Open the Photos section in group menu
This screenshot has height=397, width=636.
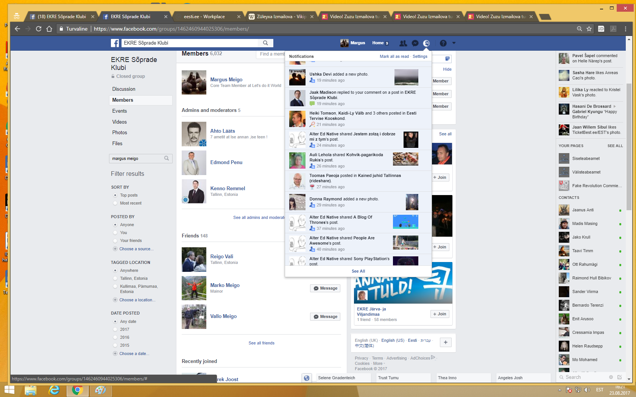coord(120,132)
